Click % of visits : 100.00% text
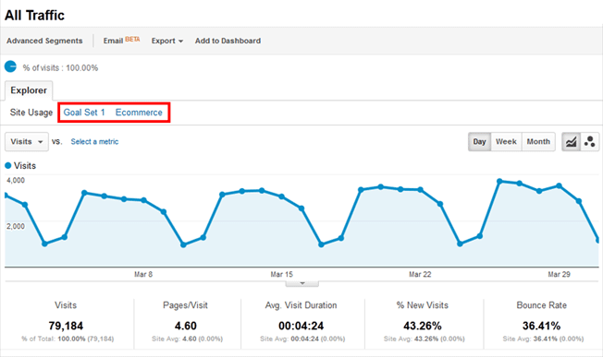 click(x=60, y=68)
